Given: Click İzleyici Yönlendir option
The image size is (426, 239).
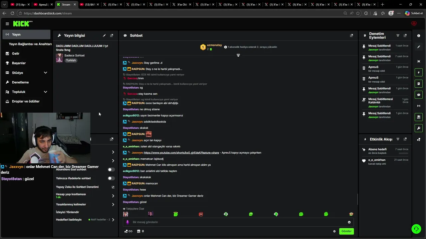Looking at the screenshot, I should click(x=68, y=212).
